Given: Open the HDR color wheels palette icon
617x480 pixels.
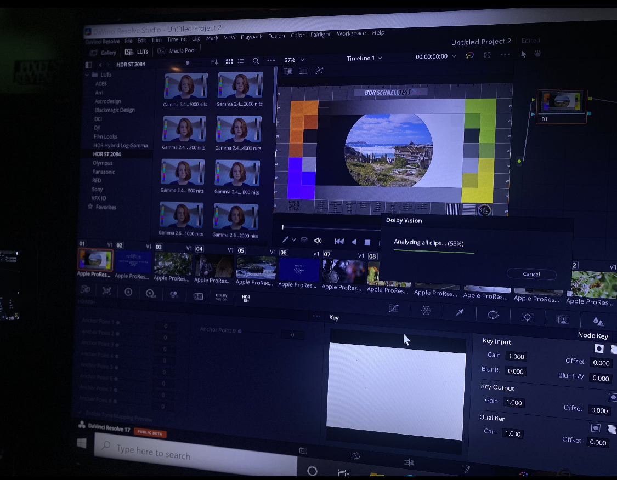Looking at the screenshot, I should (x=150, y=293).
